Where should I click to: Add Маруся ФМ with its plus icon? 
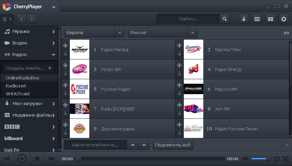pyautogui.click(x=179, y=85)
